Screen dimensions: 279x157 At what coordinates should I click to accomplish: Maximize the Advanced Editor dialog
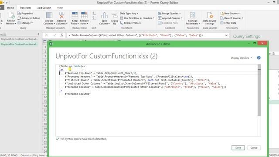[x=255, y=43]
